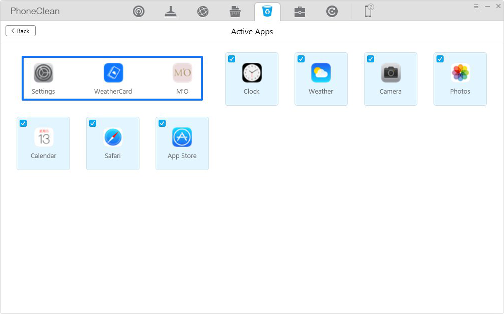Click the Safari compass app icon
The width and height of the screenshot is (504, 314).
point(113,137)
